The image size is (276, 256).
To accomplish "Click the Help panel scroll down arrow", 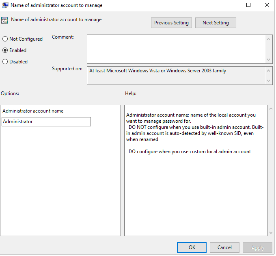I will click(271, 232).
